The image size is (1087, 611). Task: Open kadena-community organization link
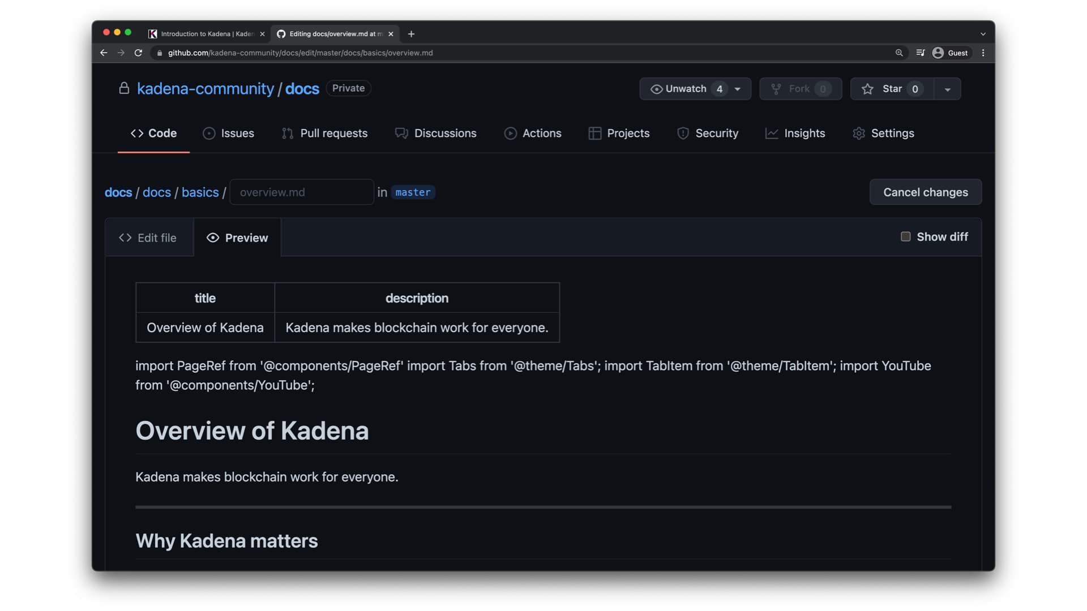(x=205, y=89)
